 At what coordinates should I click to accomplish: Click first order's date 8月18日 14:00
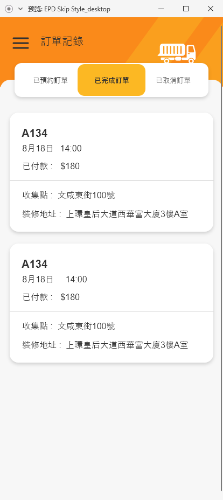[52, 148]
